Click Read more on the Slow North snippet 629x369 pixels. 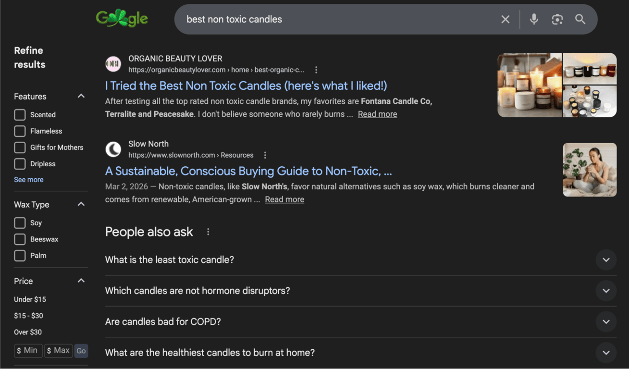tap(284, 199)
